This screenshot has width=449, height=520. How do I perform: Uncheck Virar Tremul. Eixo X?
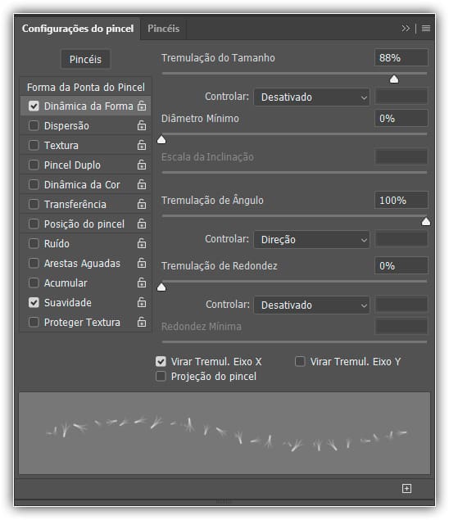coord(161,361)
